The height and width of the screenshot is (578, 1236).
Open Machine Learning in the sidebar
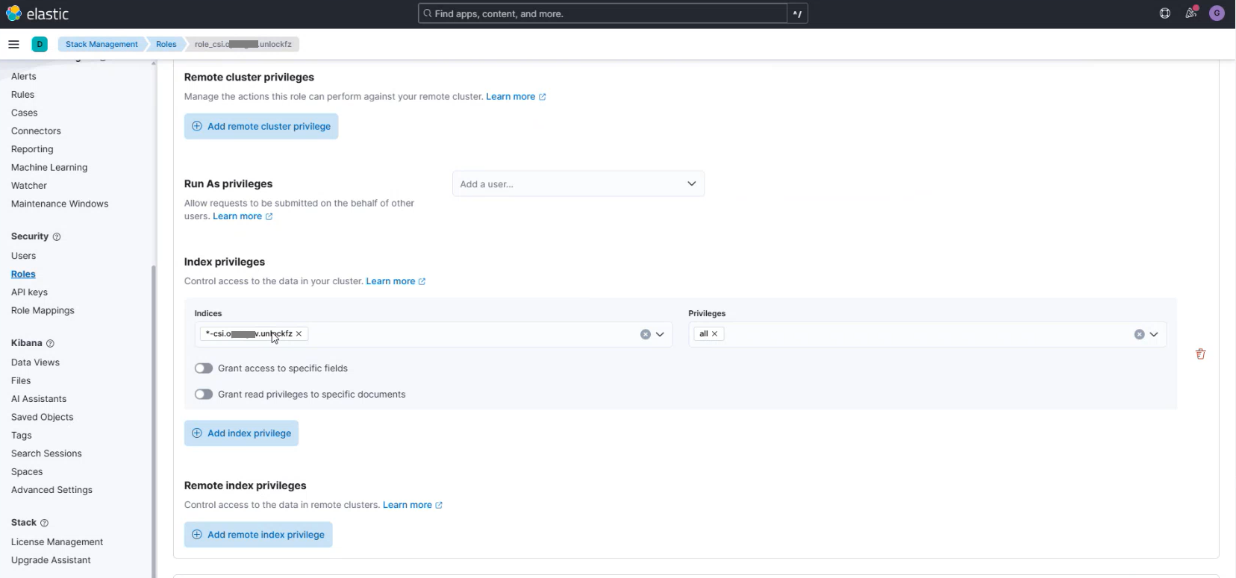tap(49, 167)
